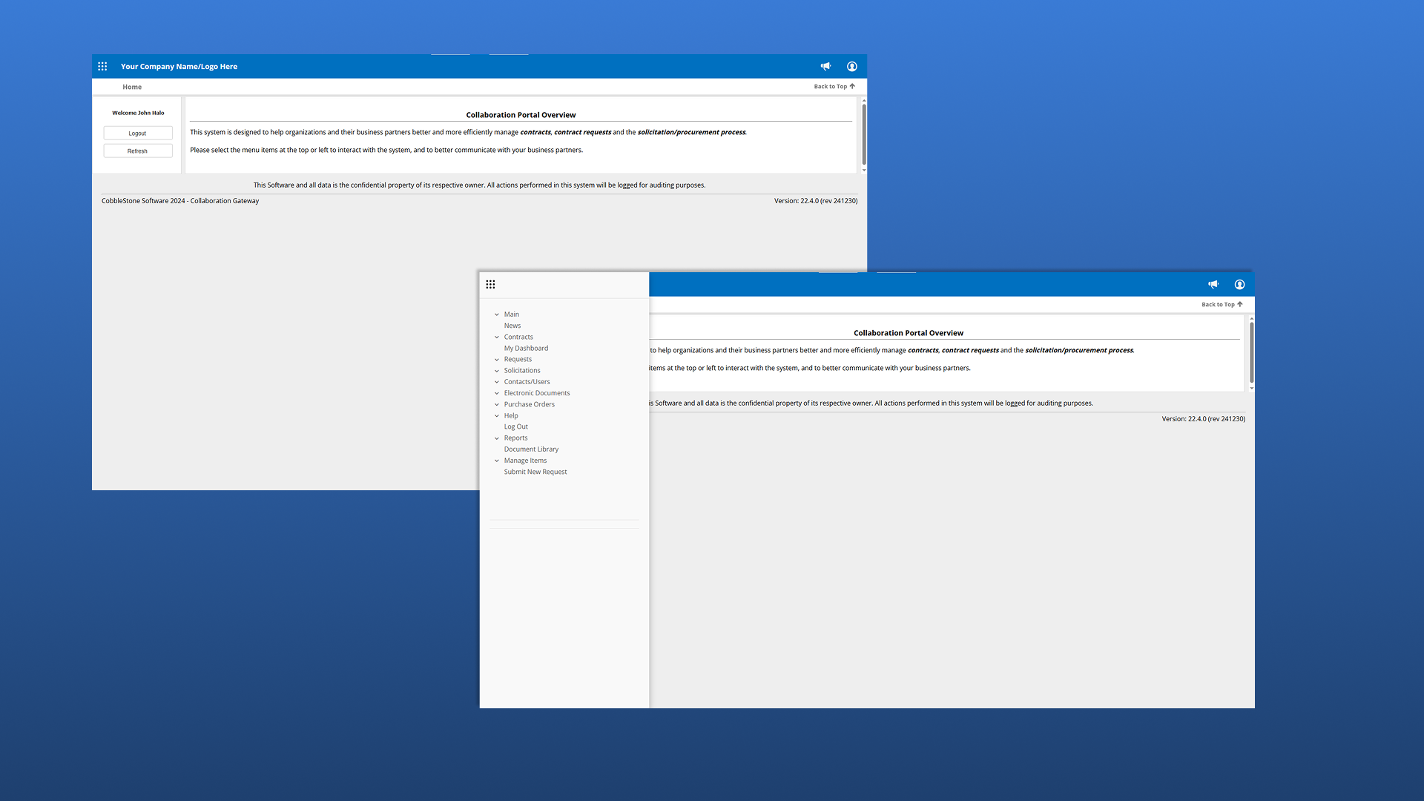Click the back window version 22.4.0 text
This screenshot has height=801, width=1424.
click(816, 201)
